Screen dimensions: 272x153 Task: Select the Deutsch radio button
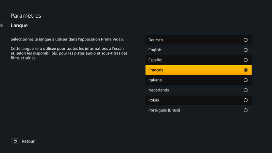245,40
